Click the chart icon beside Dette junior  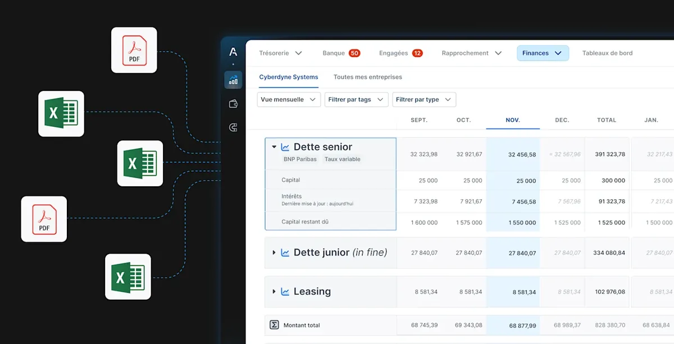click(285, 253)
